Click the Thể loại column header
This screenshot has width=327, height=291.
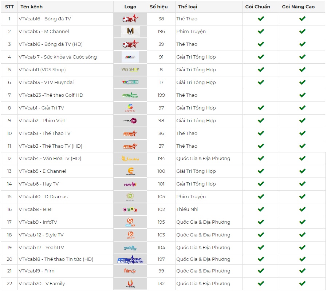188,7
